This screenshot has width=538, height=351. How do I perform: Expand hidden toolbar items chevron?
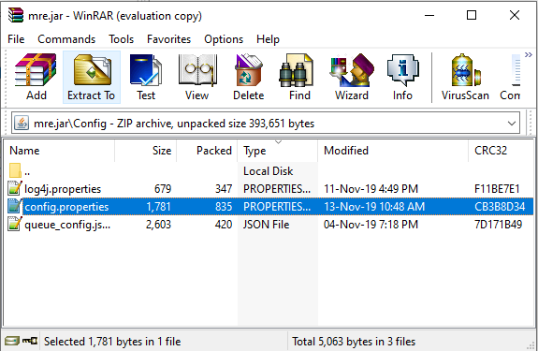(x=529, y=55)
